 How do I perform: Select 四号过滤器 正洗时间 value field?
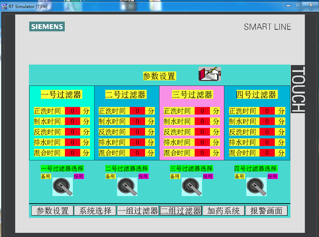[267, 111]
